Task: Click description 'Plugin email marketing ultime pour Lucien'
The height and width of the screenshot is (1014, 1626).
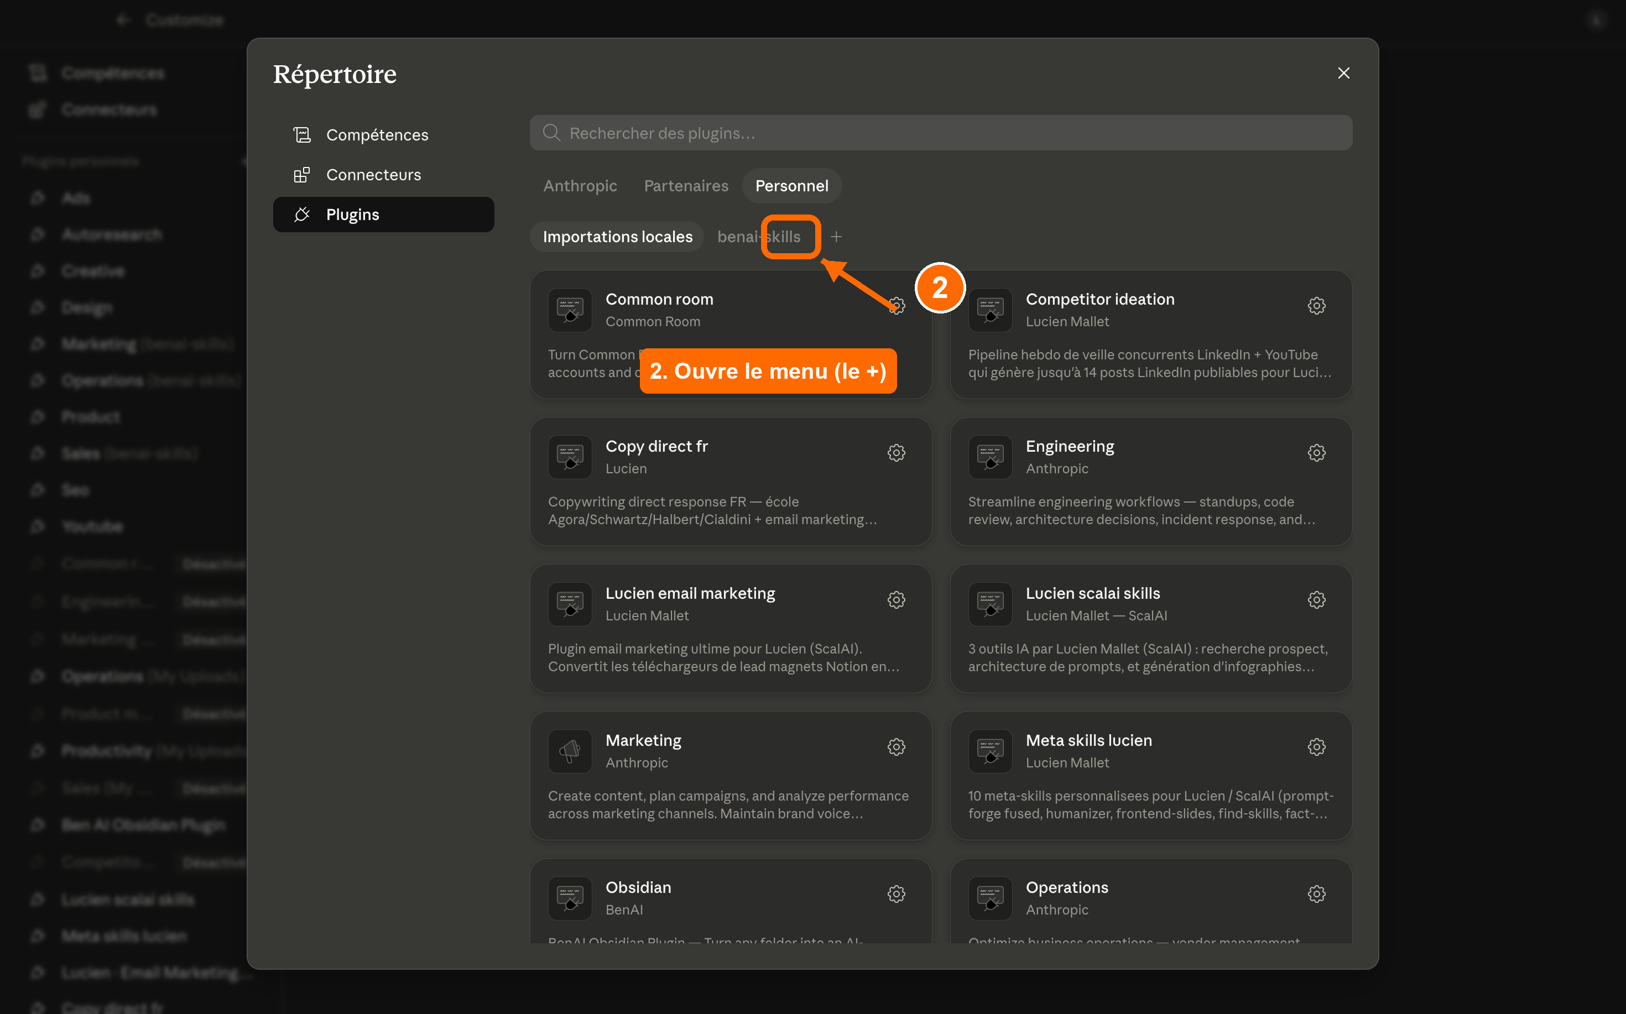Action: pos(723,657)
